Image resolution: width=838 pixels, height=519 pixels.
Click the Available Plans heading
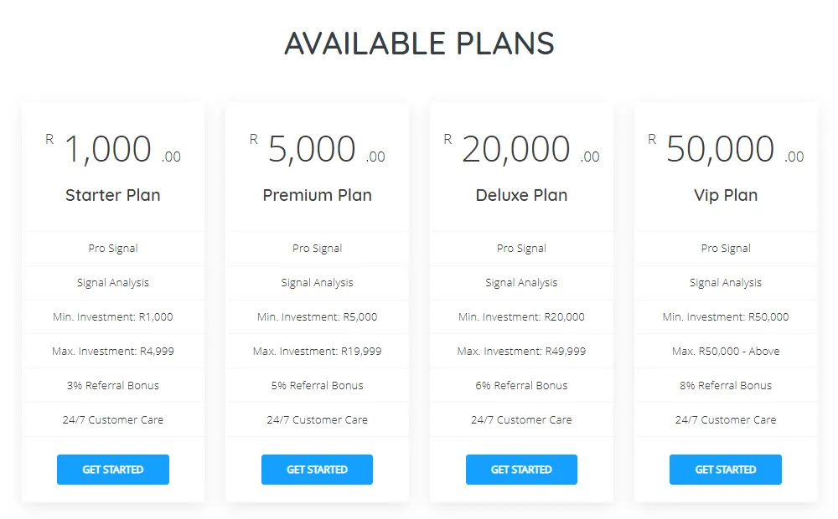(x=419, y=44)
